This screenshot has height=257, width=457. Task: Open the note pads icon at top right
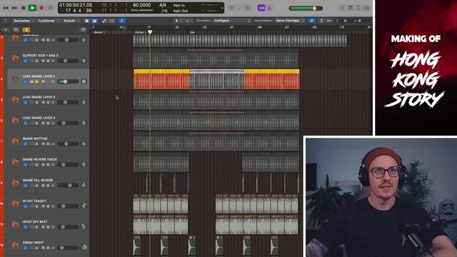click(351, 8)
